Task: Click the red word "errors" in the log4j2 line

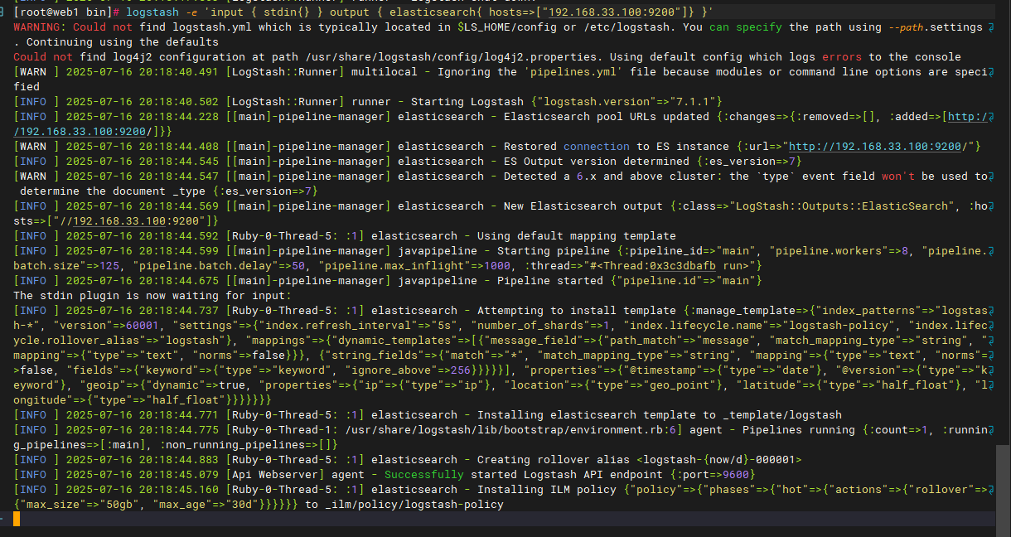Action: [842, 57]
